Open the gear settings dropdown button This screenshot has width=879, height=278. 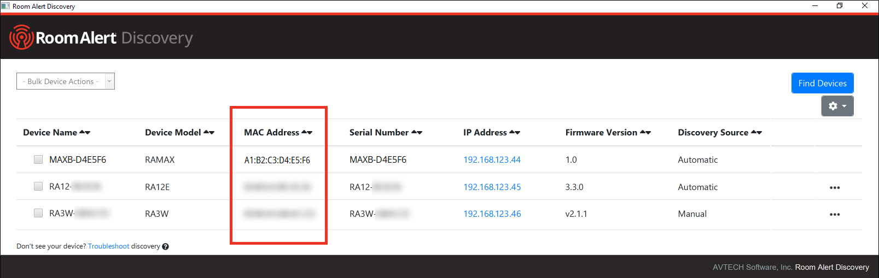click(x=837, y=106)
